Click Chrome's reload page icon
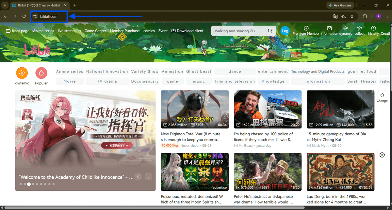 point(24,16)
